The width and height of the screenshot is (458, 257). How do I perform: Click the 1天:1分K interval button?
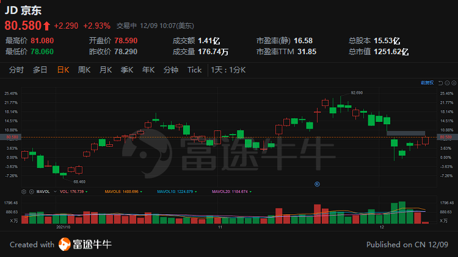(x=228, y=69)
